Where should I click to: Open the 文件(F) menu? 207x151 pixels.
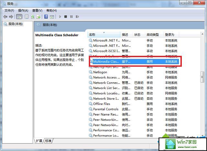pos(9,11)
